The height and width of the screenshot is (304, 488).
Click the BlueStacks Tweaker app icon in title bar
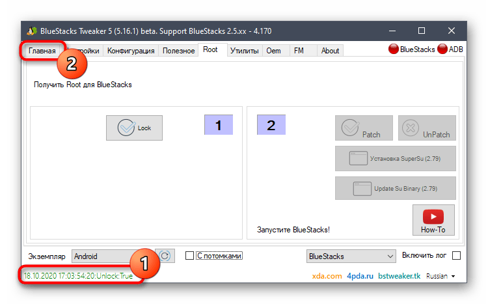point(31,31)
